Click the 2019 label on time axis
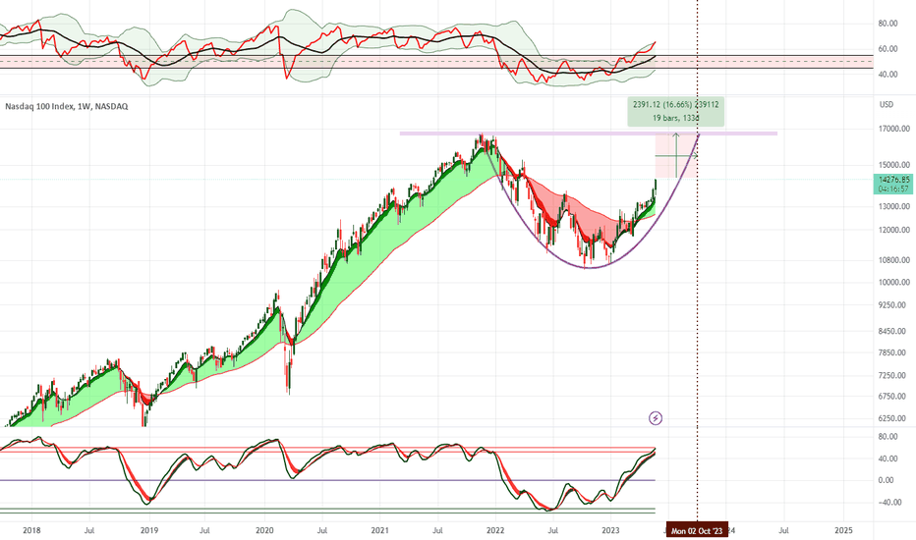This screenshot has height=540, width=916. tap(149, 530)
